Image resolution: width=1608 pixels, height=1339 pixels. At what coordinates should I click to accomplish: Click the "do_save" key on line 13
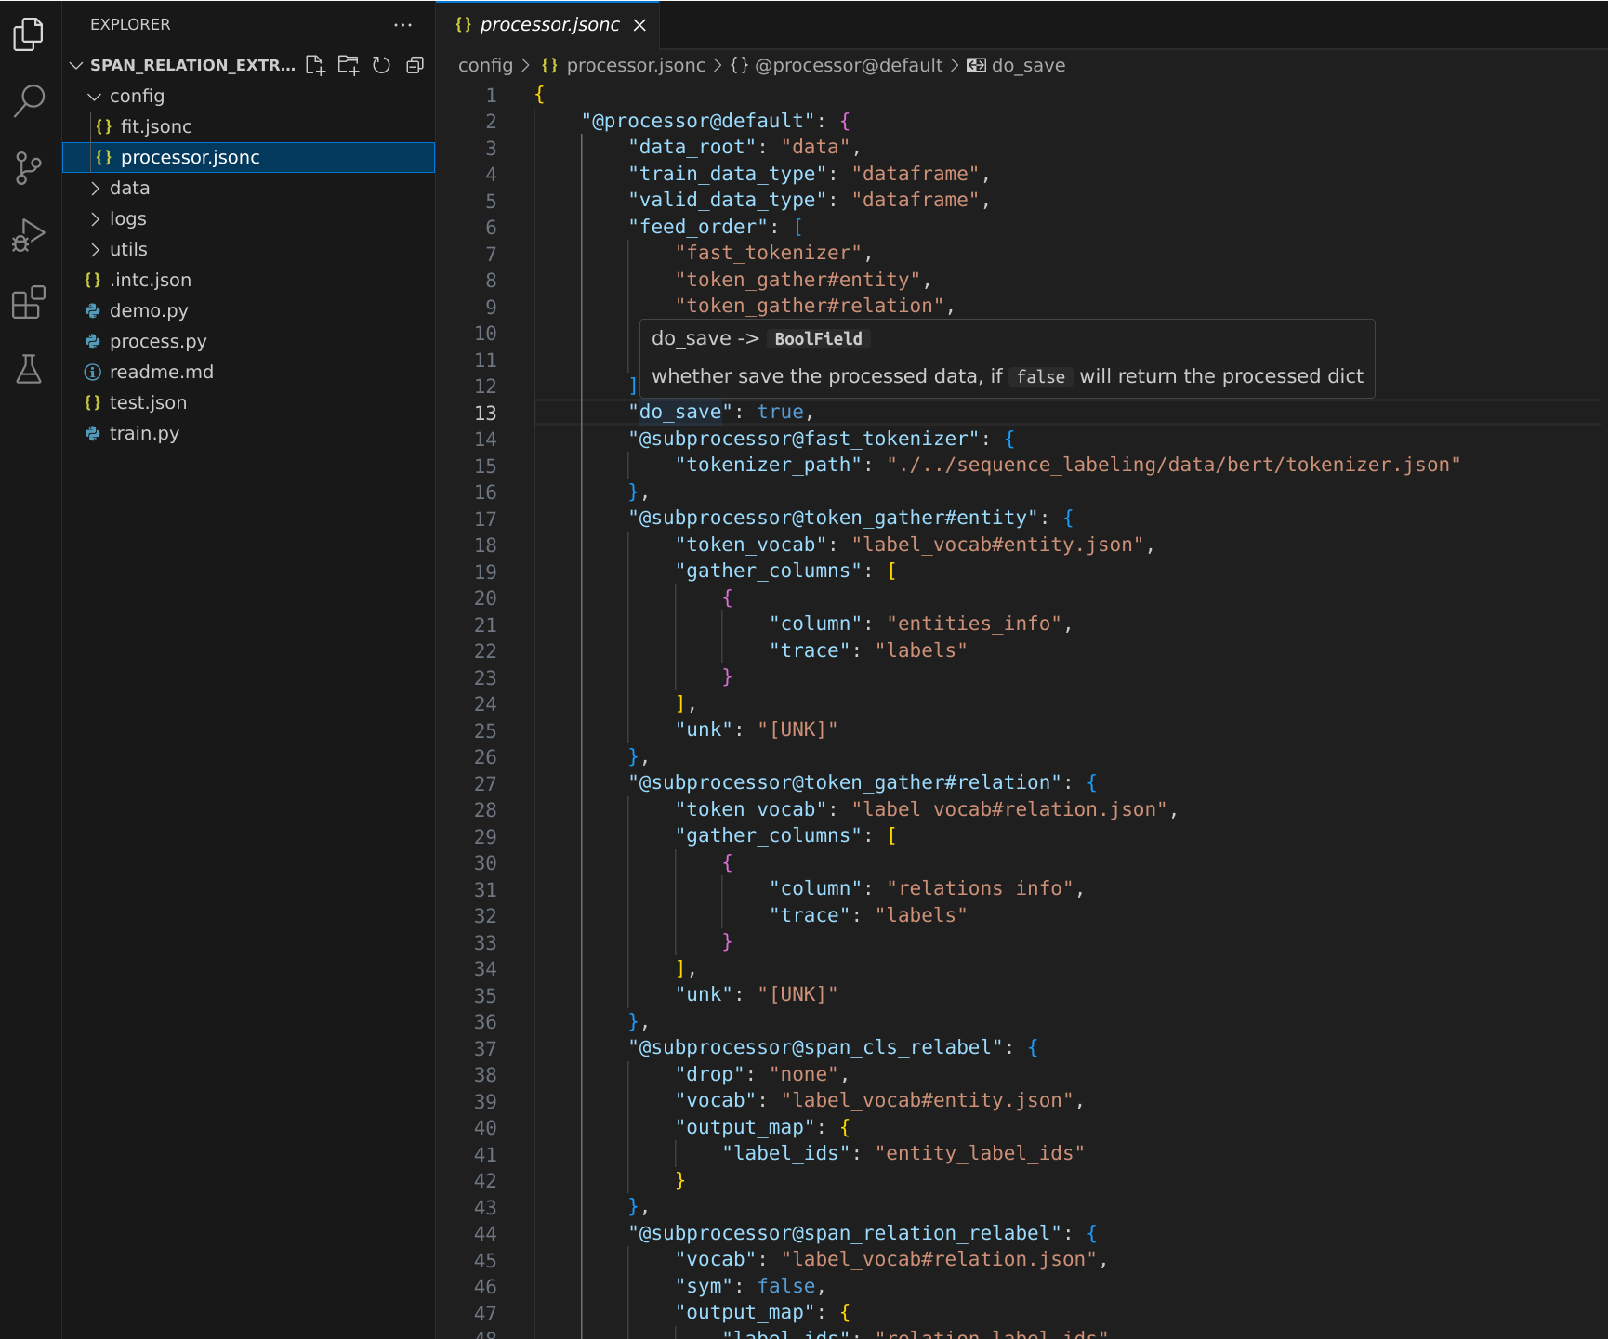(680, 412)
